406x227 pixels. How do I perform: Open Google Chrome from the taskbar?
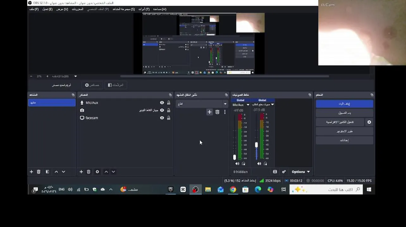point(233,189)
